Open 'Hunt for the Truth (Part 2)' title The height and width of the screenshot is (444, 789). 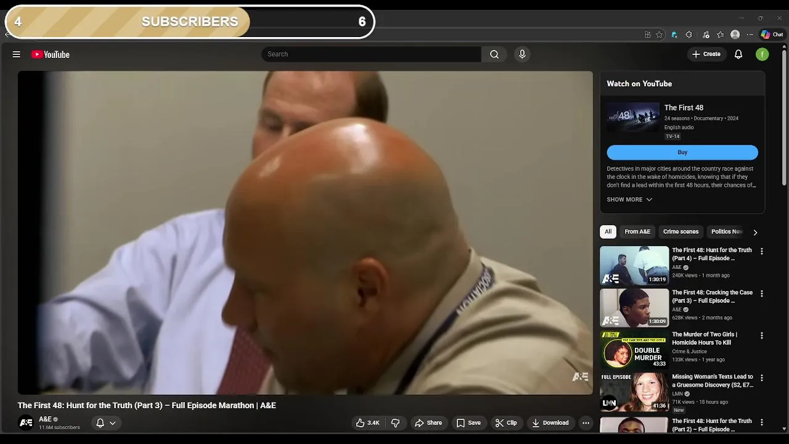click(712, 425)
